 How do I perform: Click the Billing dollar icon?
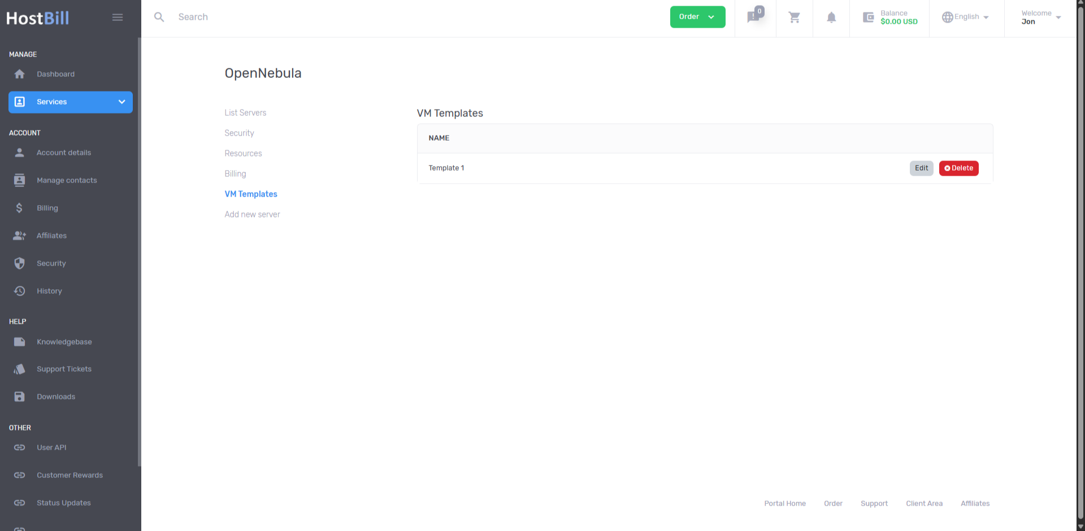click(20, 208)
